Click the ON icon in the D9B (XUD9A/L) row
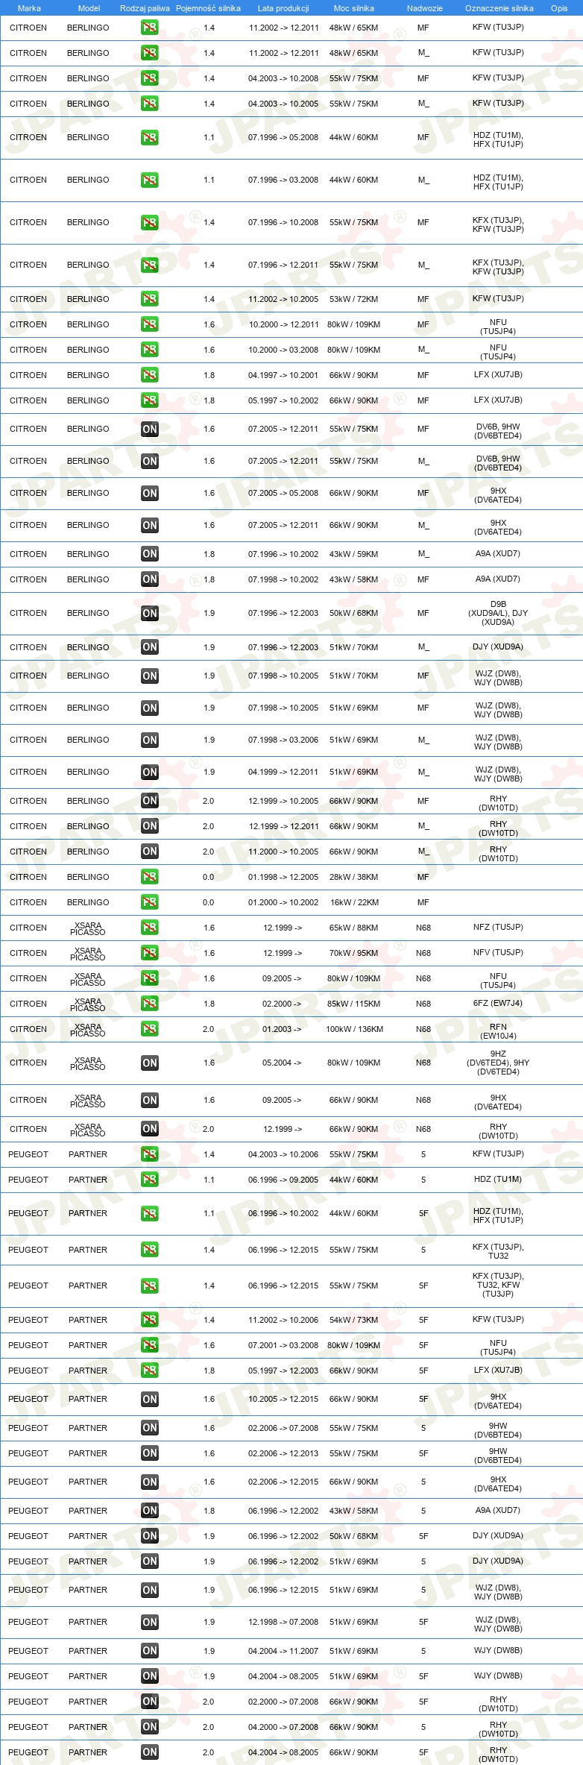 pos(150,613)
